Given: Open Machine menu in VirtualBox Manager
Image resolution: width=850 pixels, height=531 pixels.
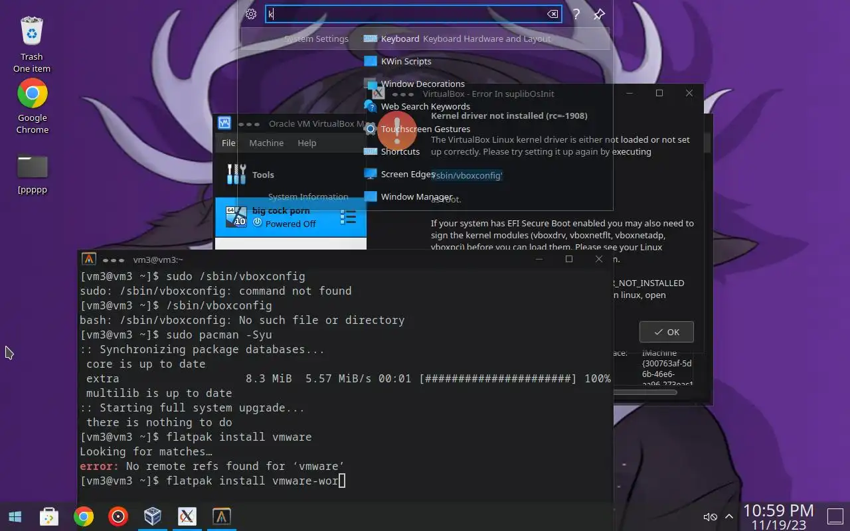Looking at the screenshot, I should tap(266, 143).
